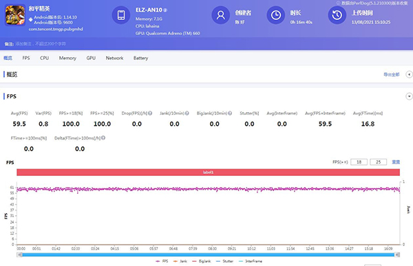Click the reset link beside FPS thresholds
The image size is (413, 266).
click(396, 162)
